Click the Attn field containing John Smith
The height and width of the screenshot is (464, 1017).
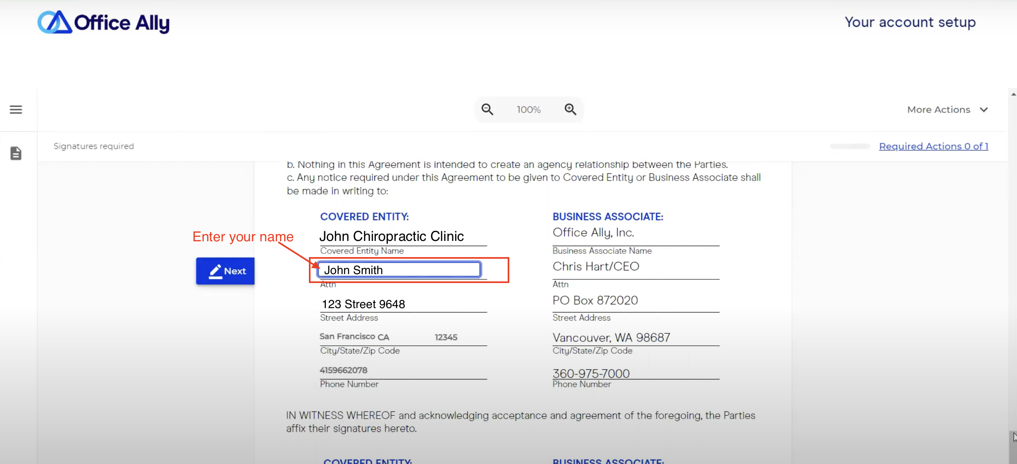[400, 270]
